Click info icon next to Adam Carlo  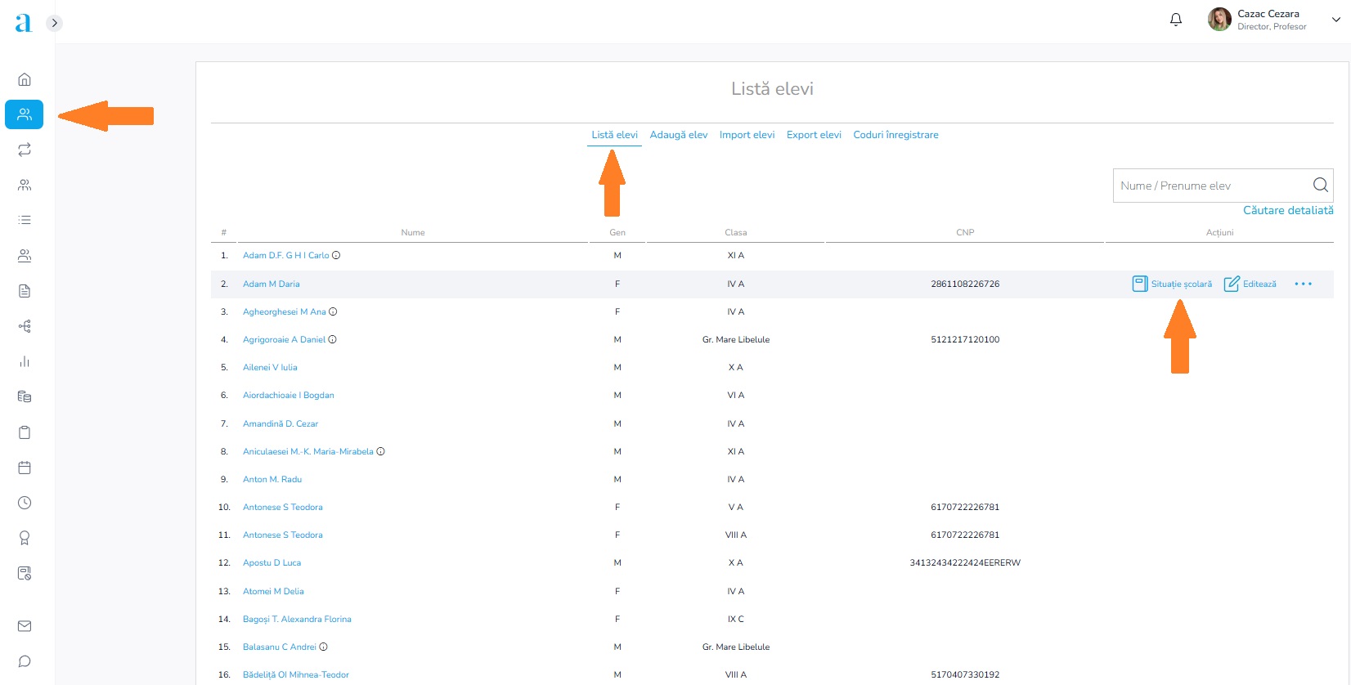pos(336,256)
